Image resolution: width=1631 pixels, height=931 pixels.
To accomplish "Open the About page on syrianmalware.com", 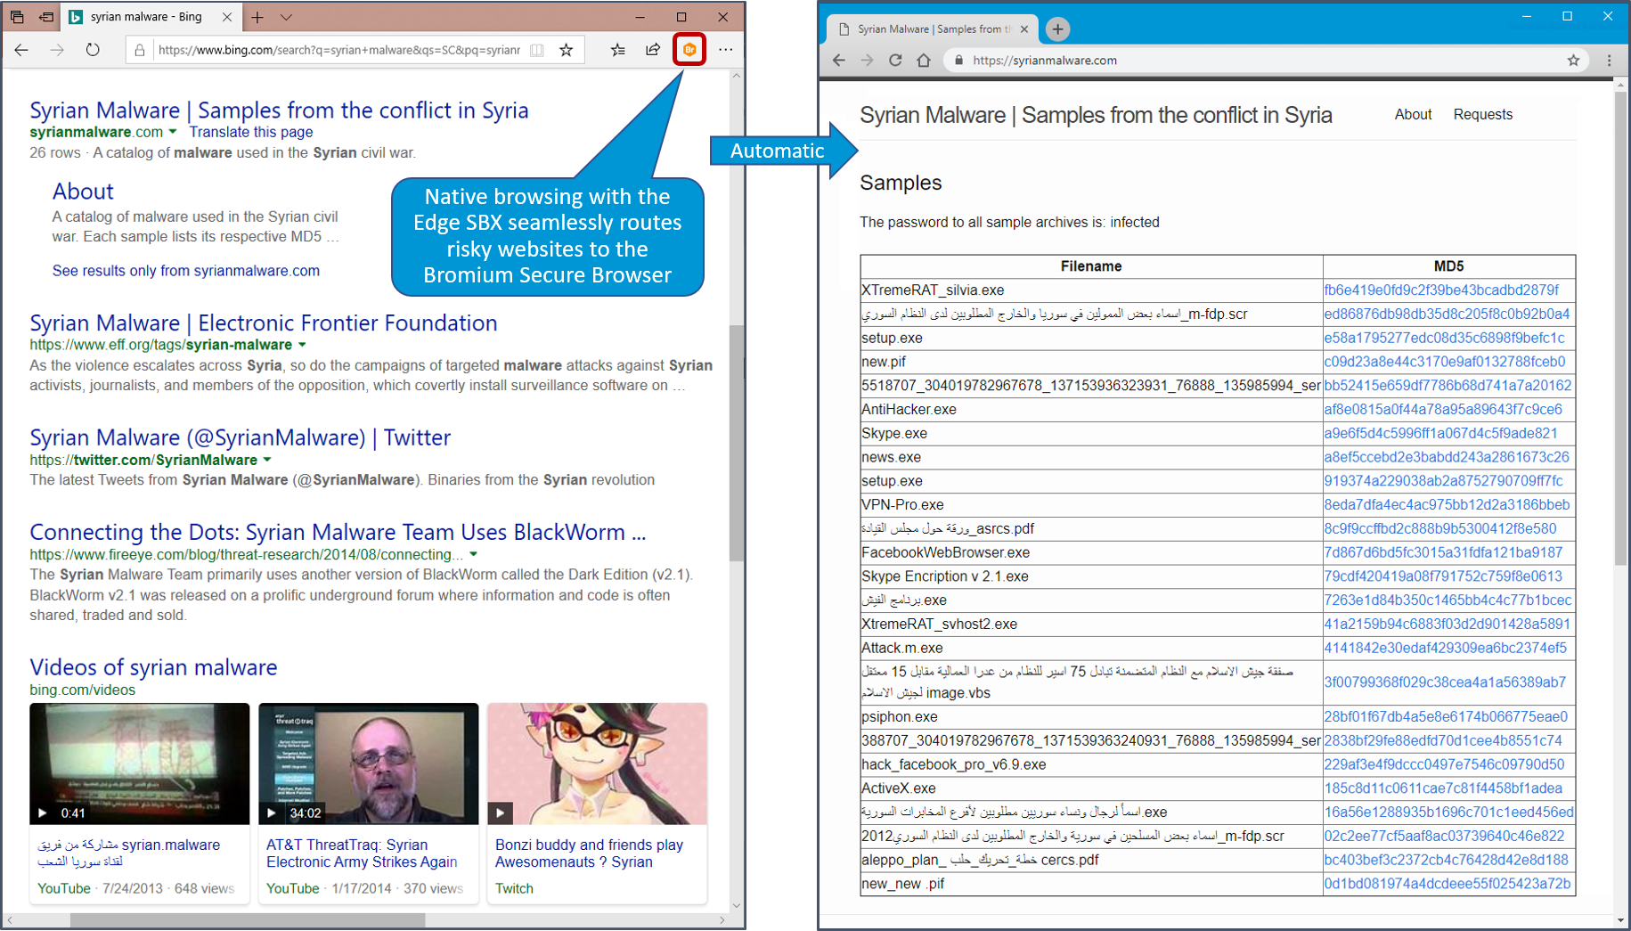I will coord(1413,114).
